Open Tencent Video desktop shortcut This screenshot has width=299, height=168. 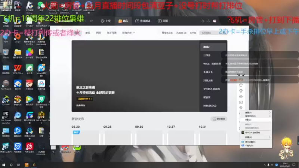pos(30,101)
